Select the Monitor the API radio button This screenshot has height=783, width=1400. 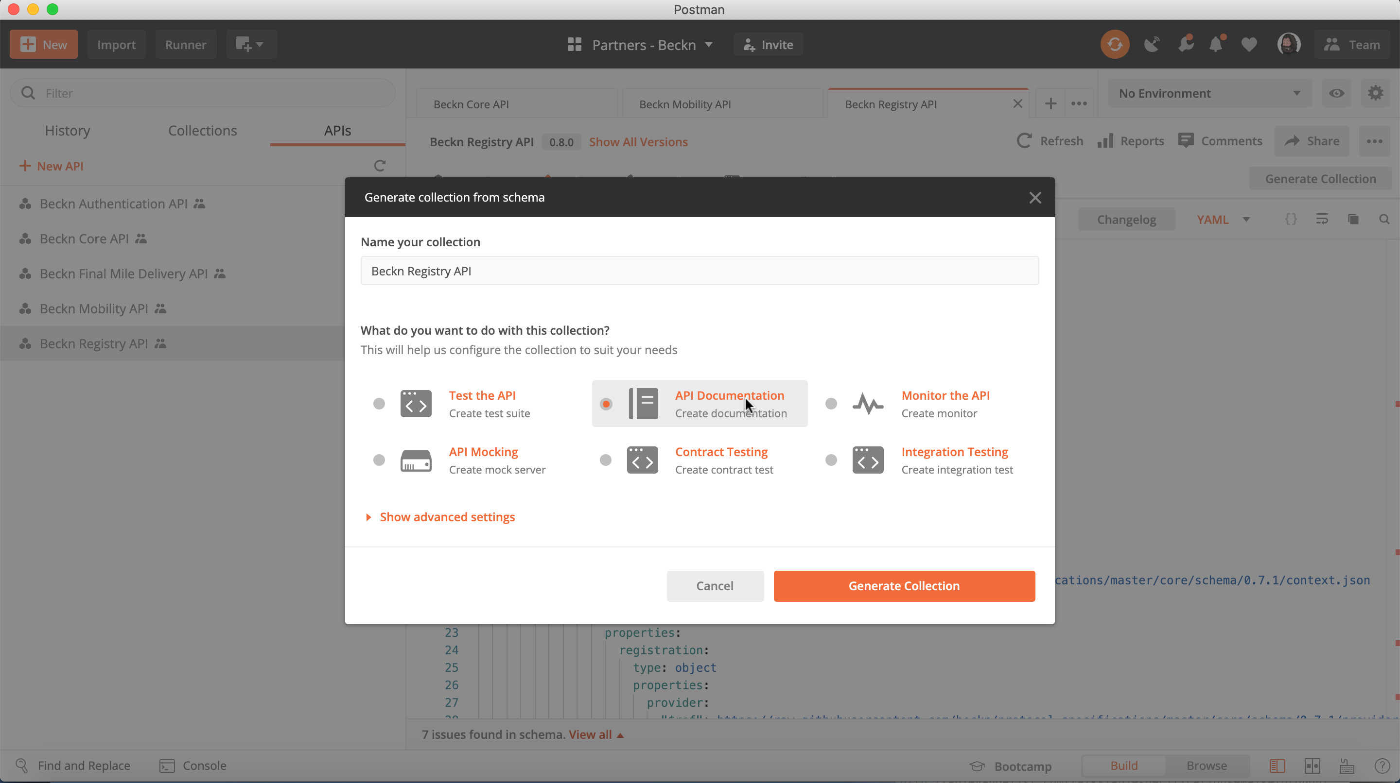pyautogui.click(x=831, y=404)
